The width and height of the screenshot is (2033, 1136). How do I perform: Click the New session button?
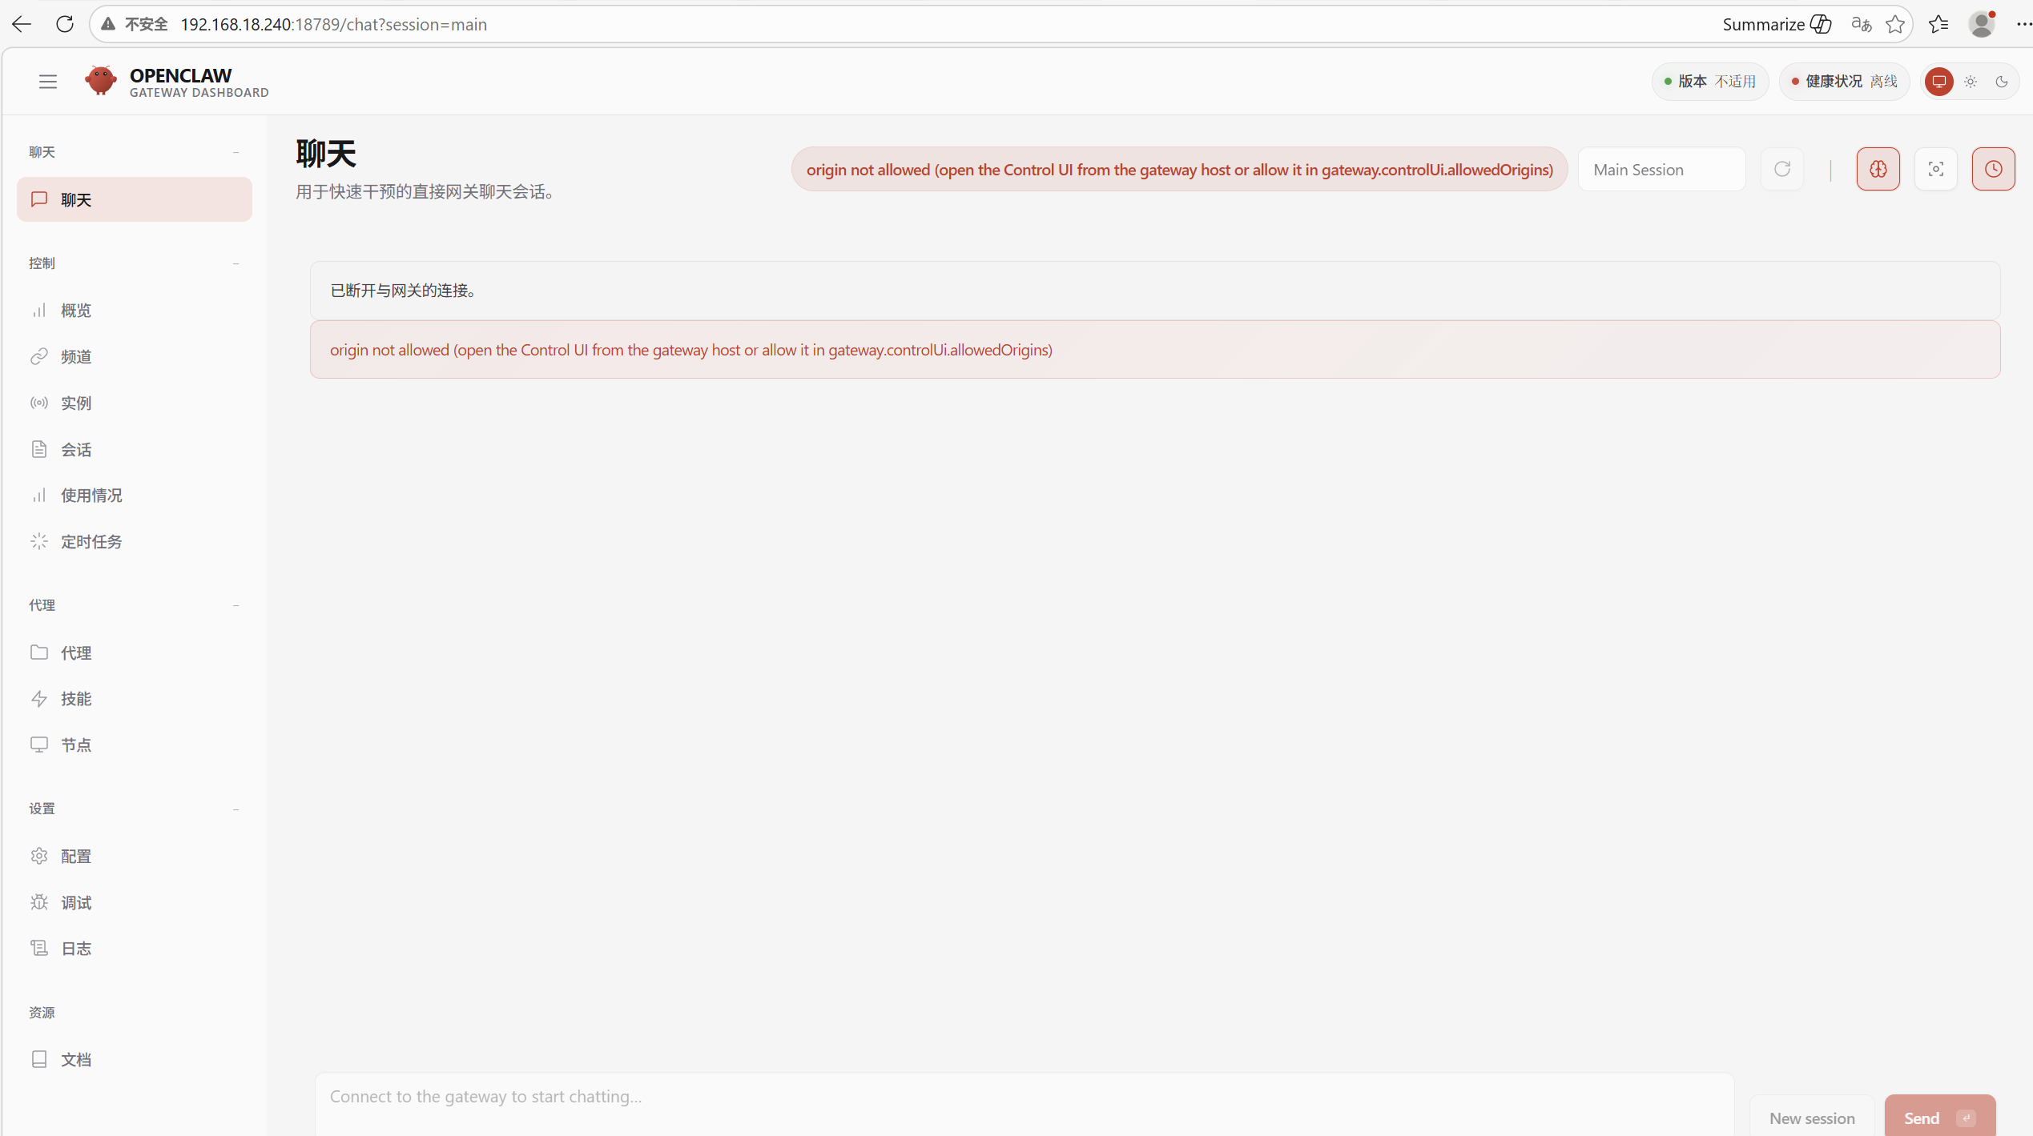click(x=1812, y=1118)
